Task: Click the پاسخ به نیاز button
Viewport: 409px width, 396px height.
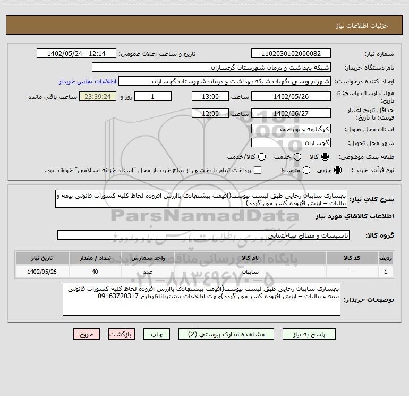Action: (309, 334)
